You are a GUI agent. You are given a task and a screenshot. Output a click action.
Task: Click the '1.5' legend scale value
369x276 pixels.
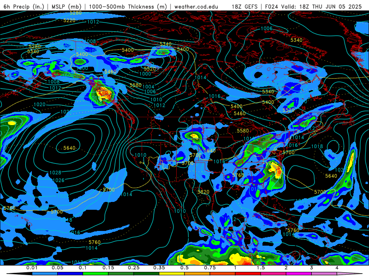(261, 268)
